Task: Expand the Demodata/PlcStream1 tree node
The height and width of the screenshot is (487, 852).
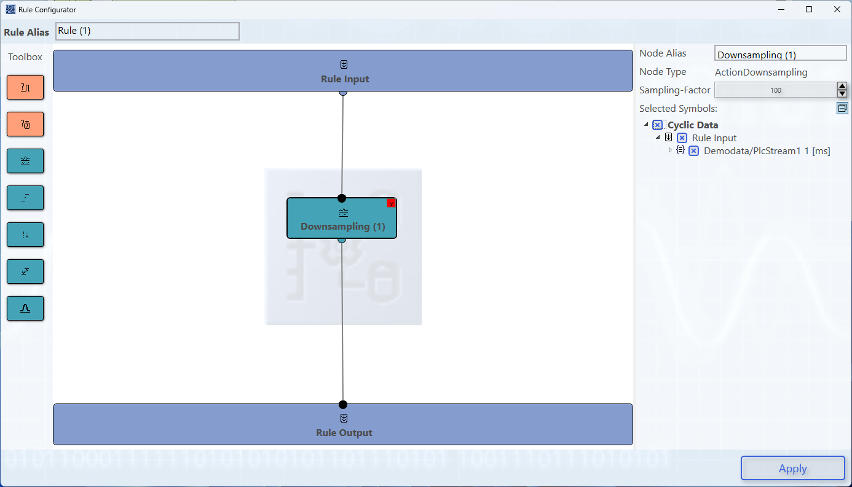Action: tap(670, 150)
